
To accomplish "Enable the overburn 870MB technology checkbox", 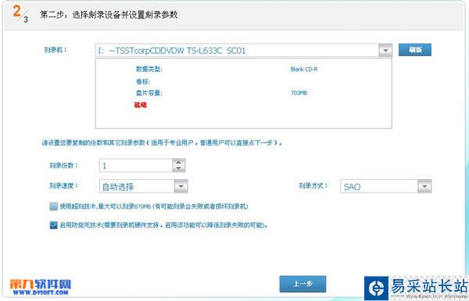I will tap(53, 207).
